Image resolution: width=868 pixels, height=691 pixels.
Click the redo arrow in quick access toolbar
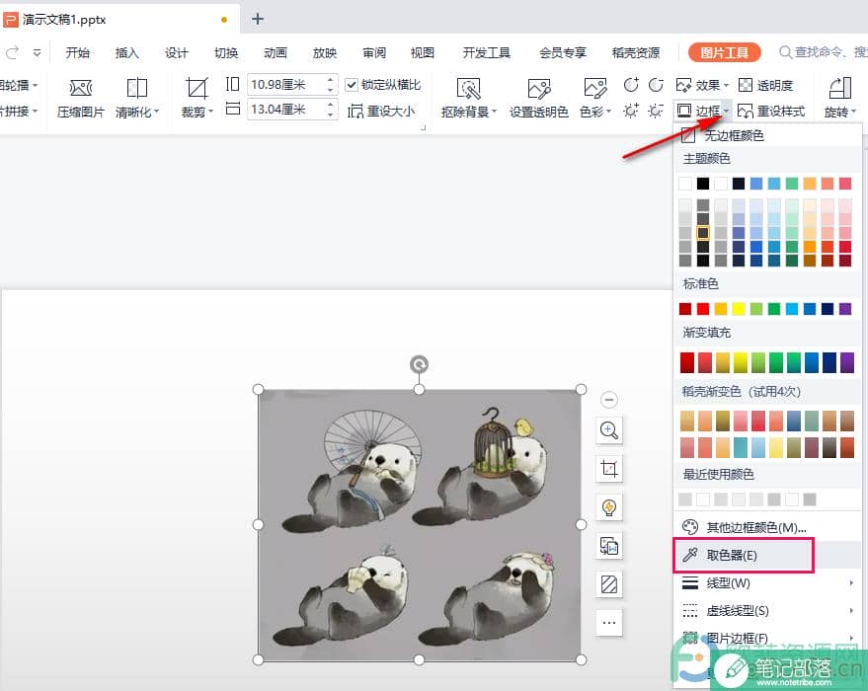point(12,52)
